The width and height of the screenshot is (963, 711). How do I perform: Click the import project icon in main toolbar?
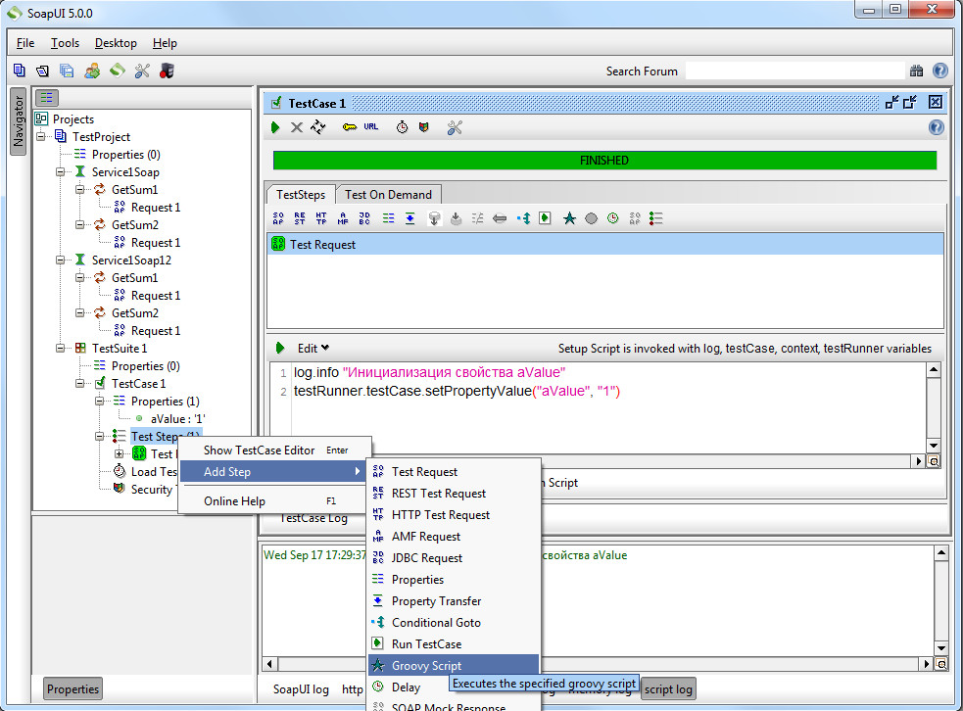pos(42,71)
